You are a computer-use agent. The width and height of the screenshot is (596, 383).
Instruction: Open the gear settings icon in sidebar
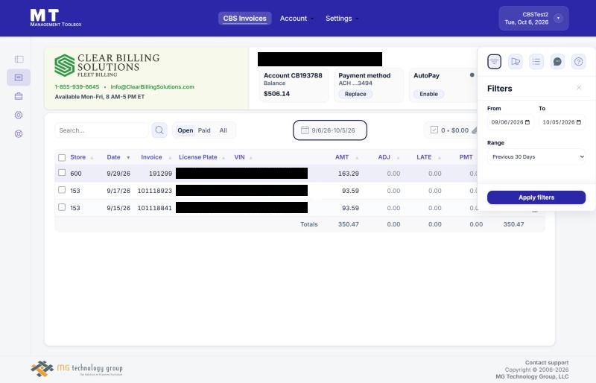click(x=19, y=115)
